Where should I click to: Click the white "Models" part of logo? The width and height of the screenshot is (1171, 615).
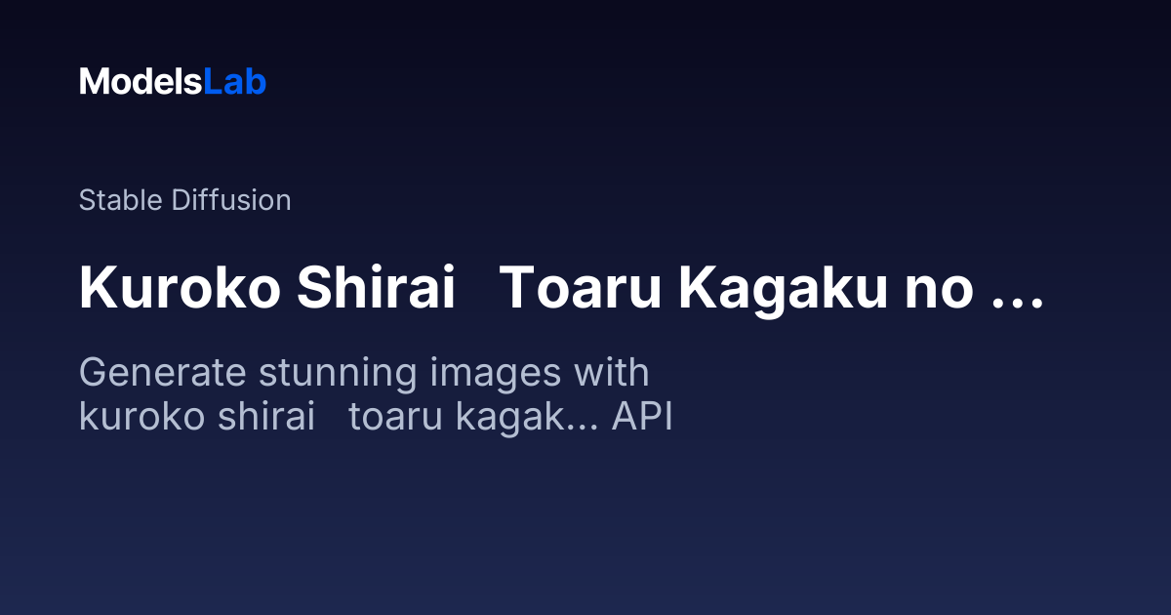pos(141,82)
